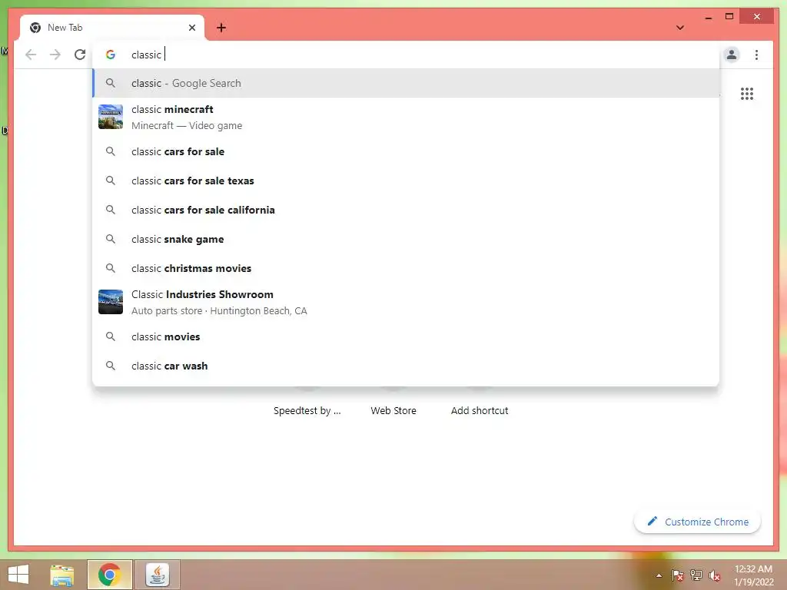
Task: Click search icon beside 'classic snake game'
Action: point(111,240)
